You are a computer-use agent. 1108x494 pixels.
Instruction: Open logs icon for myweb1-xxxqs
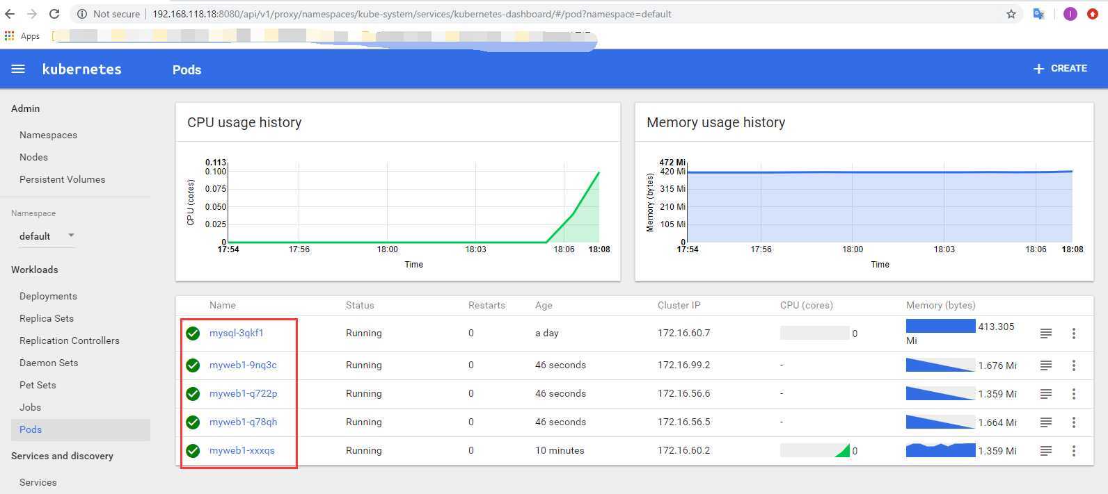tap(1045, 451)
